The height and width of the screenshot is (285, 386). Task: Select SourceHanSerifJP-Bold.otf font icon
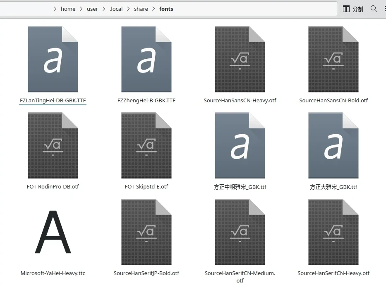click(146, 232)
